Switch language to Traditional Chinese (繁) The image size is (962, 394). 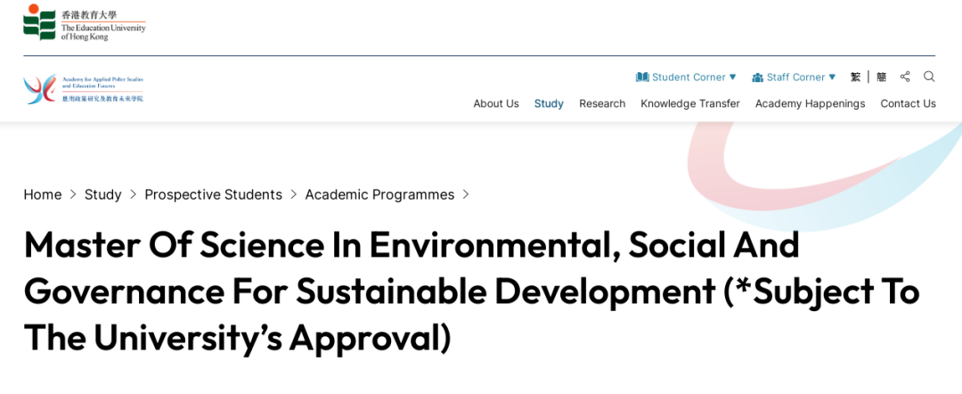click(856, 77)
